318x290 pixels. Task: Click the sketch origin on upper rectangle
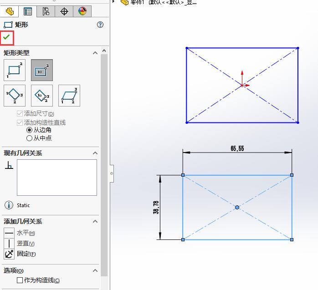[242, 85]
